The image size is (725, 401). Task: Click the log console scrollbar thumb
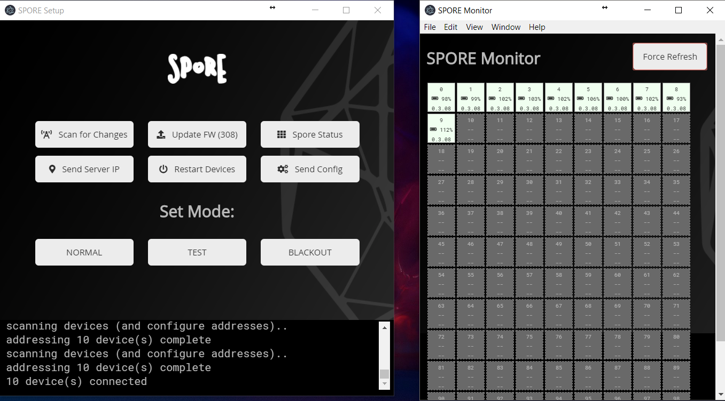click(384, 374)
